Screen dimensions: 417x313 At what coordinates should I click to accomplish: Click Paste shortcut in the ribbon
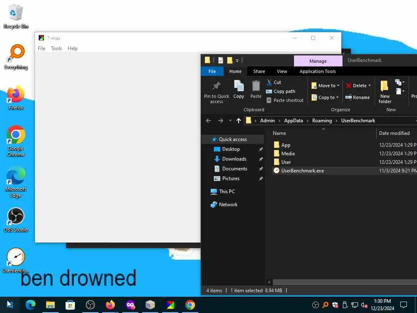point(285,100)
